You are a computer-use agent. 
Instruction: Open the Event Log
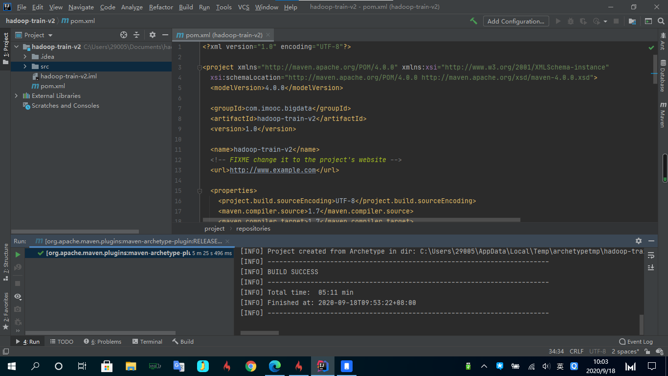(x=636, y=342)
